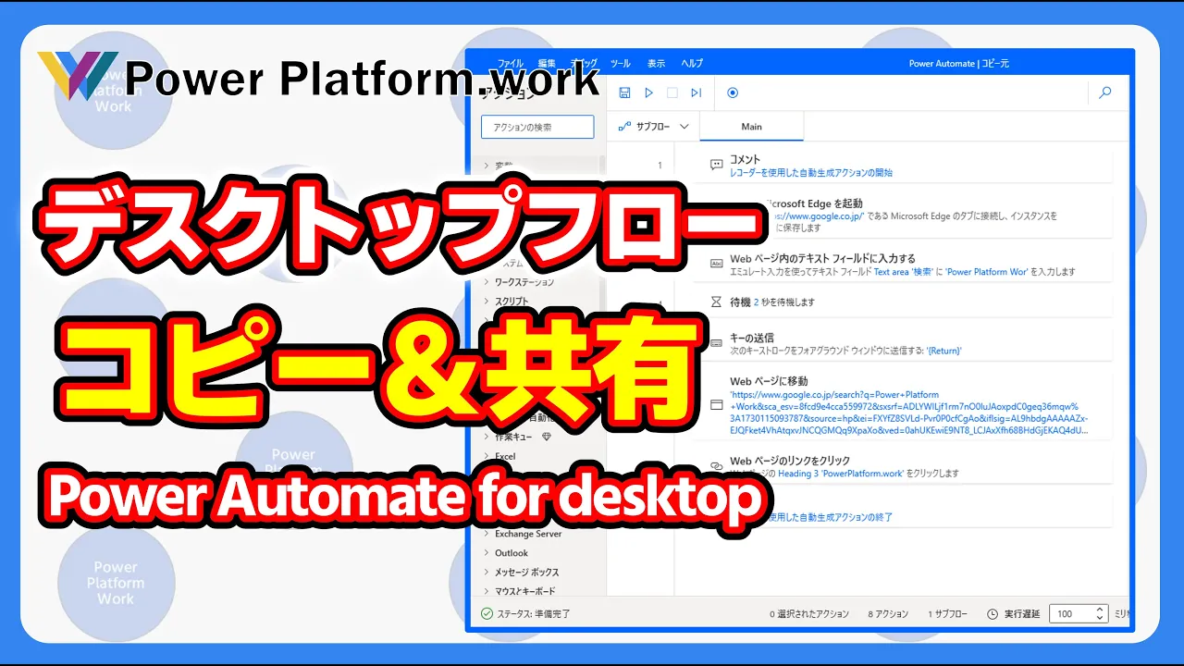Decrease 実行遅延 with the down arrow
This screenshot has width=1184, height=666.
(1100, 618)
